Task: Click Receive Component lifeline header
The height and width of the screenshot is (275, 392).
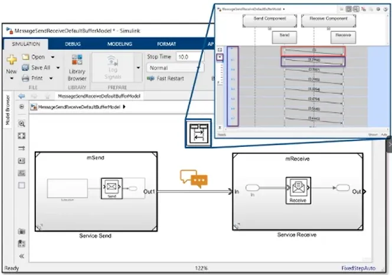Action: tap(328, 21)
